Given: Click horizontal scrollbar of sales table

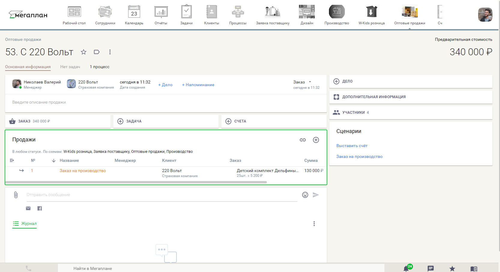Looking at the screenshot, I should click(136, 182).
